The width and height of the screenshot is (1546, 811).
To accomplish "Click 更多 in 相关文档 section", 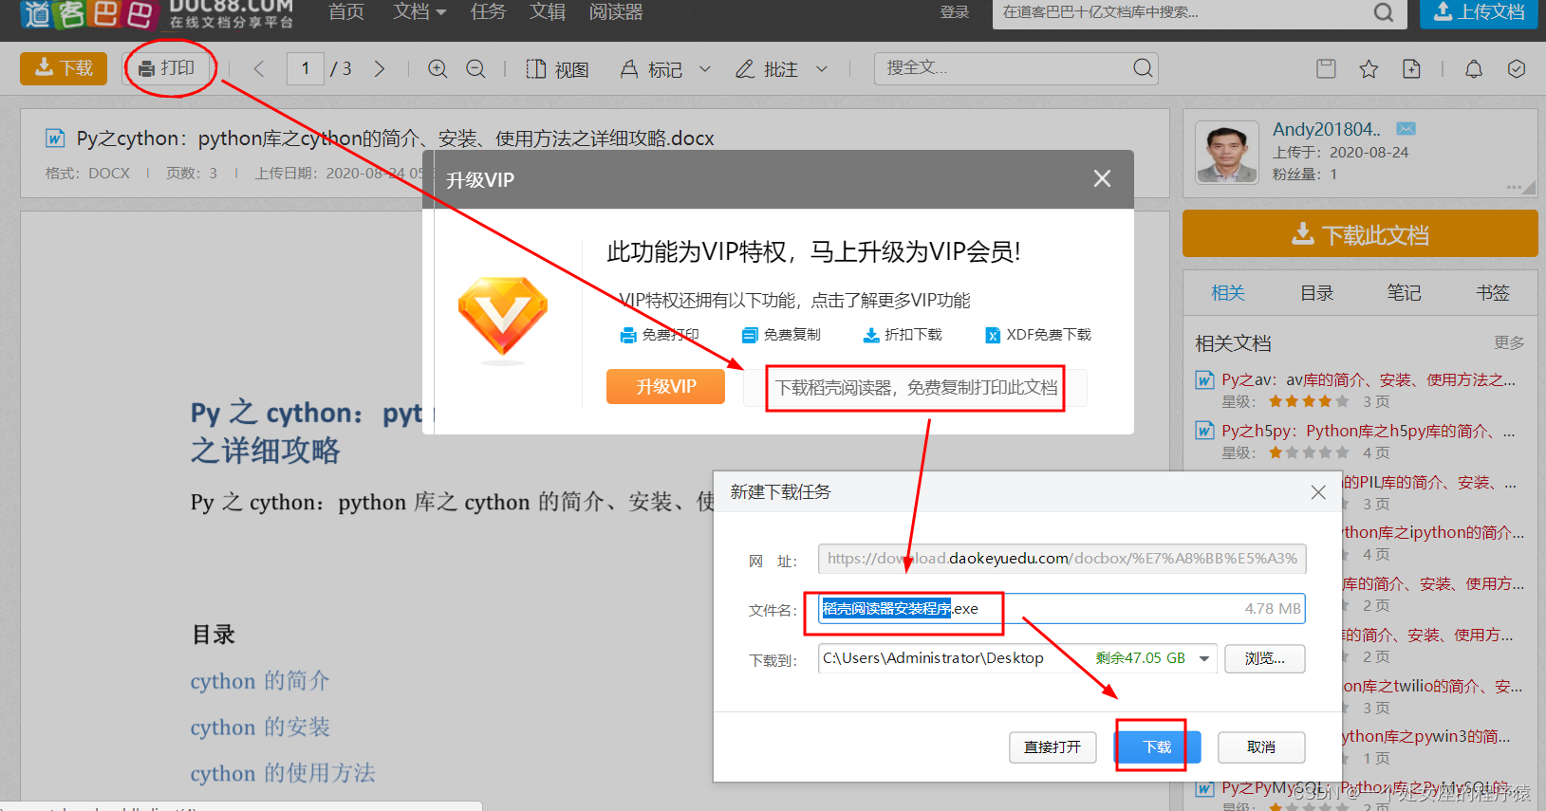I will tap(1509, 342).
